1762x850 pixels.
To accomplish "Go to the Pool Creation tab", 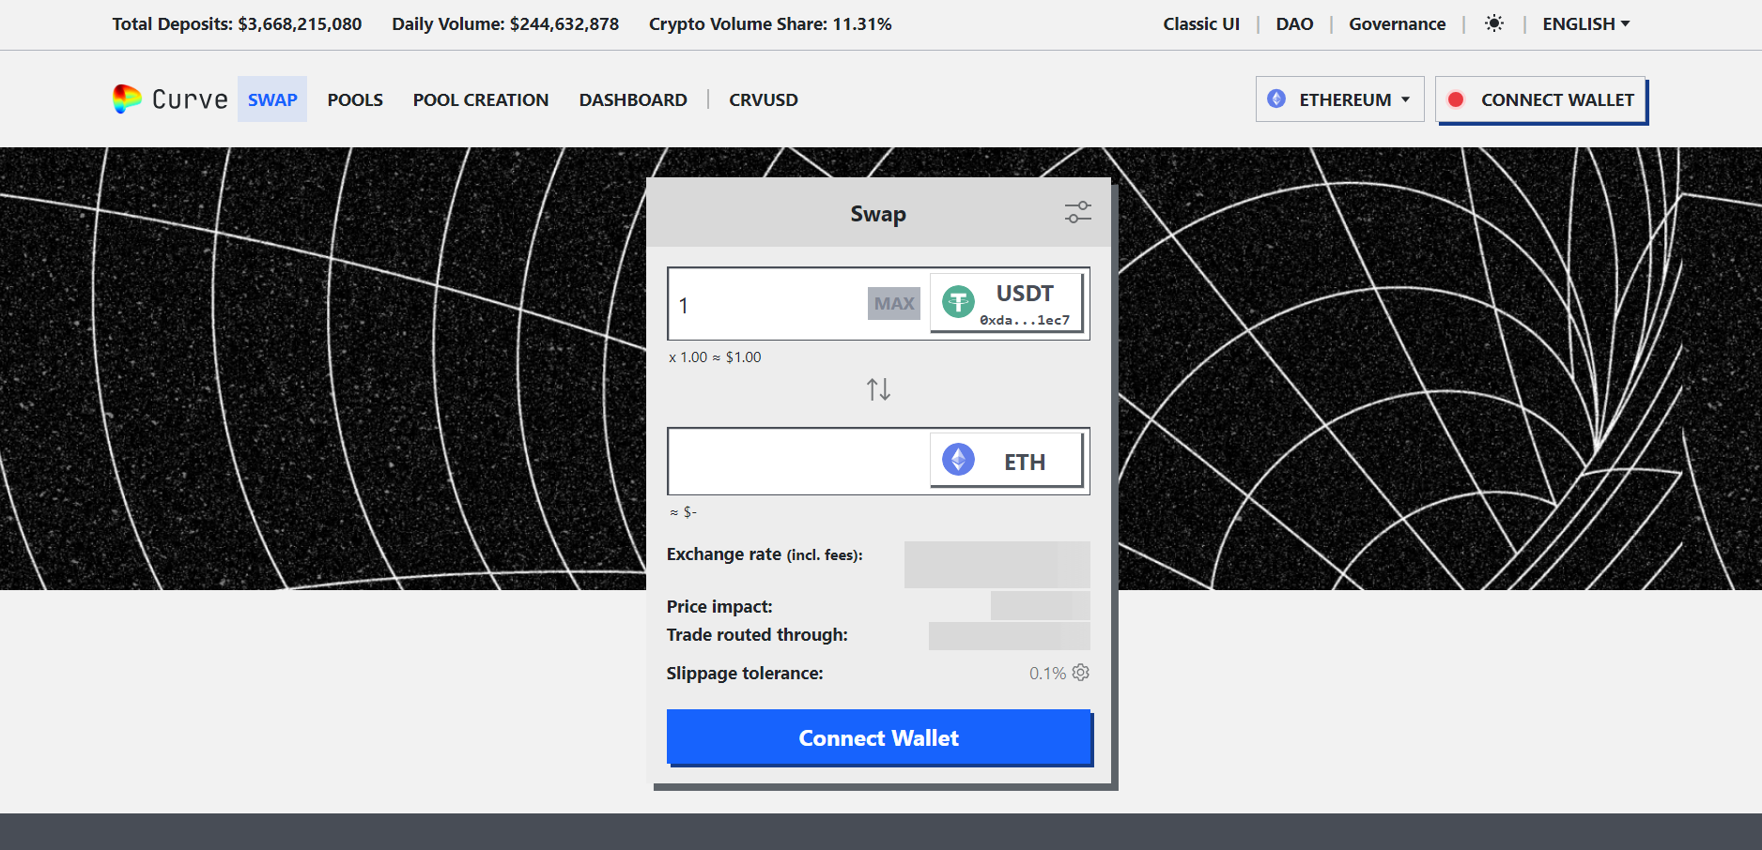I will pos(481,99).
